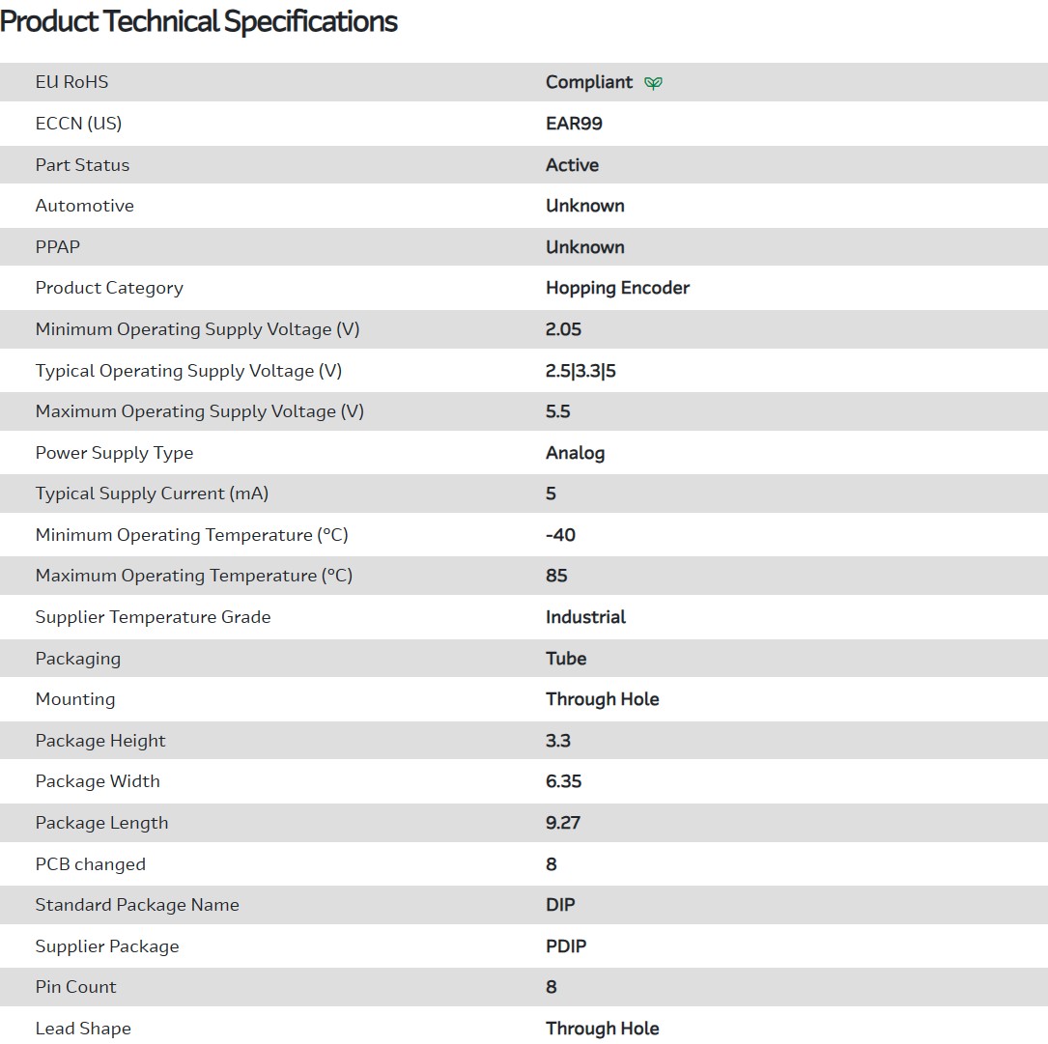Click the 2.5|3.3|5 typical voltage value
Viewport: 1048px width, 1044px height.
click(581, 371)
